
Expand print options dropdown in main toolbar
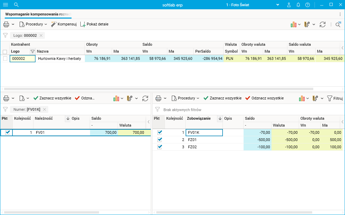point(13,24)
